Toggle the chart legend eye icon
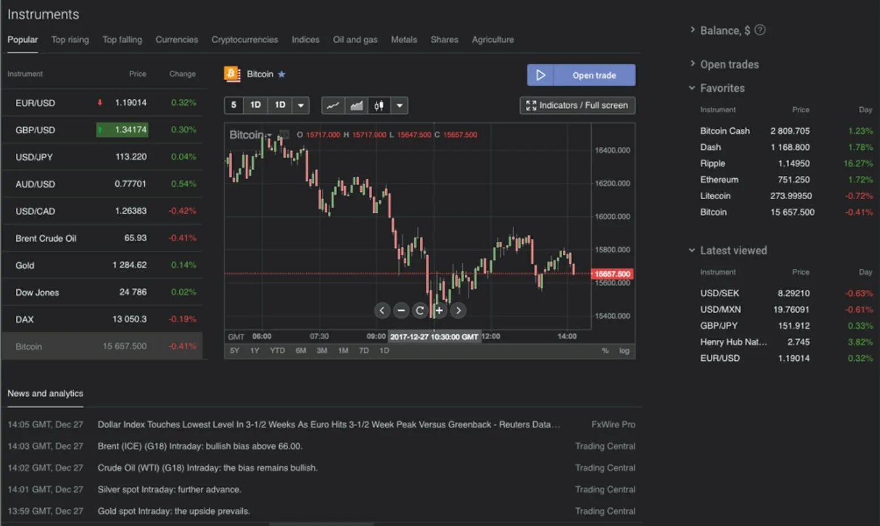Screen dimensions: 880x526 pyautogui.click(x=284, y=134)
